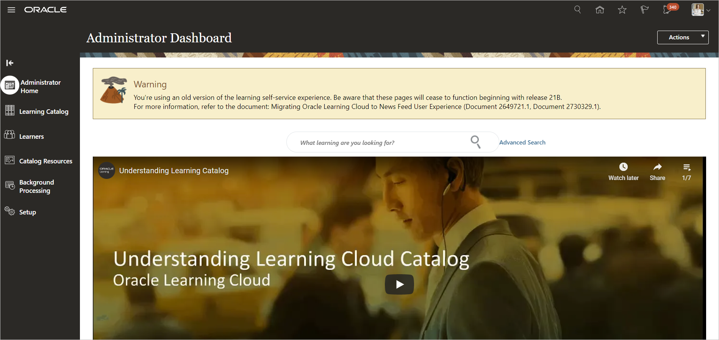Go to Background Processing
719x340 pixels.
click(x=36, y=186)
